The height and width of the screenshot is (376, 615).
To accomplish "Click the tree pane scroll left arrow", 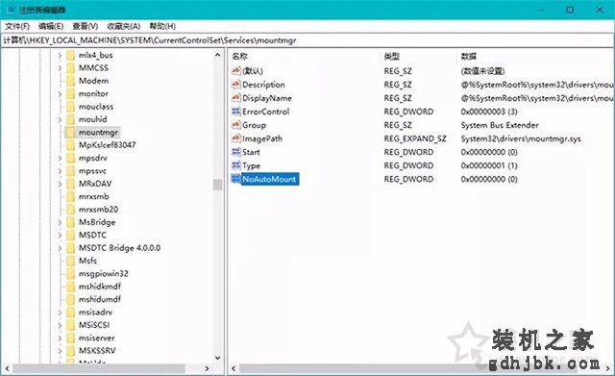I will tap(7, 368).
